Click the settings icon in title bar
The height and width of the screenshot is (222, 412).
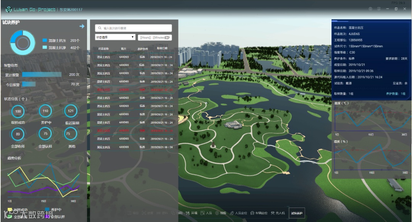pos(370,9)
